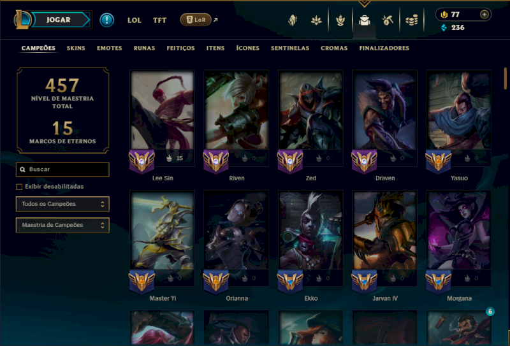Open the Store coins icon
The width and height of the screenshot is (510, 346).
point(411,20)
